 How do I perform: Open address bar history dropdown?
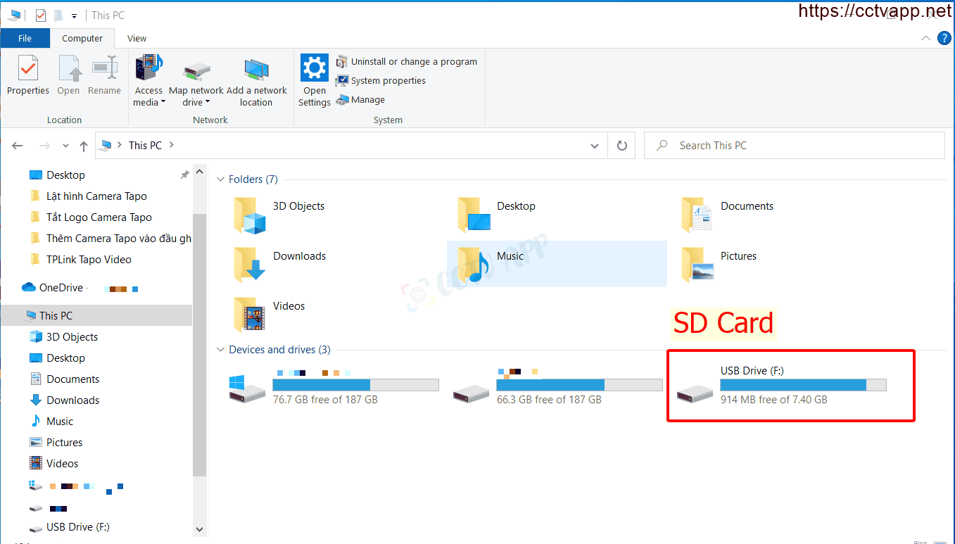(595, 146)
